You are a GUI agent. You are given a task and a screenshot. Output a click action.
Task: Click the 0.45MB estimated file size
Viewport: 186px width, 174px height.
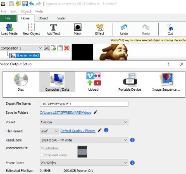(x=45, y=171)
